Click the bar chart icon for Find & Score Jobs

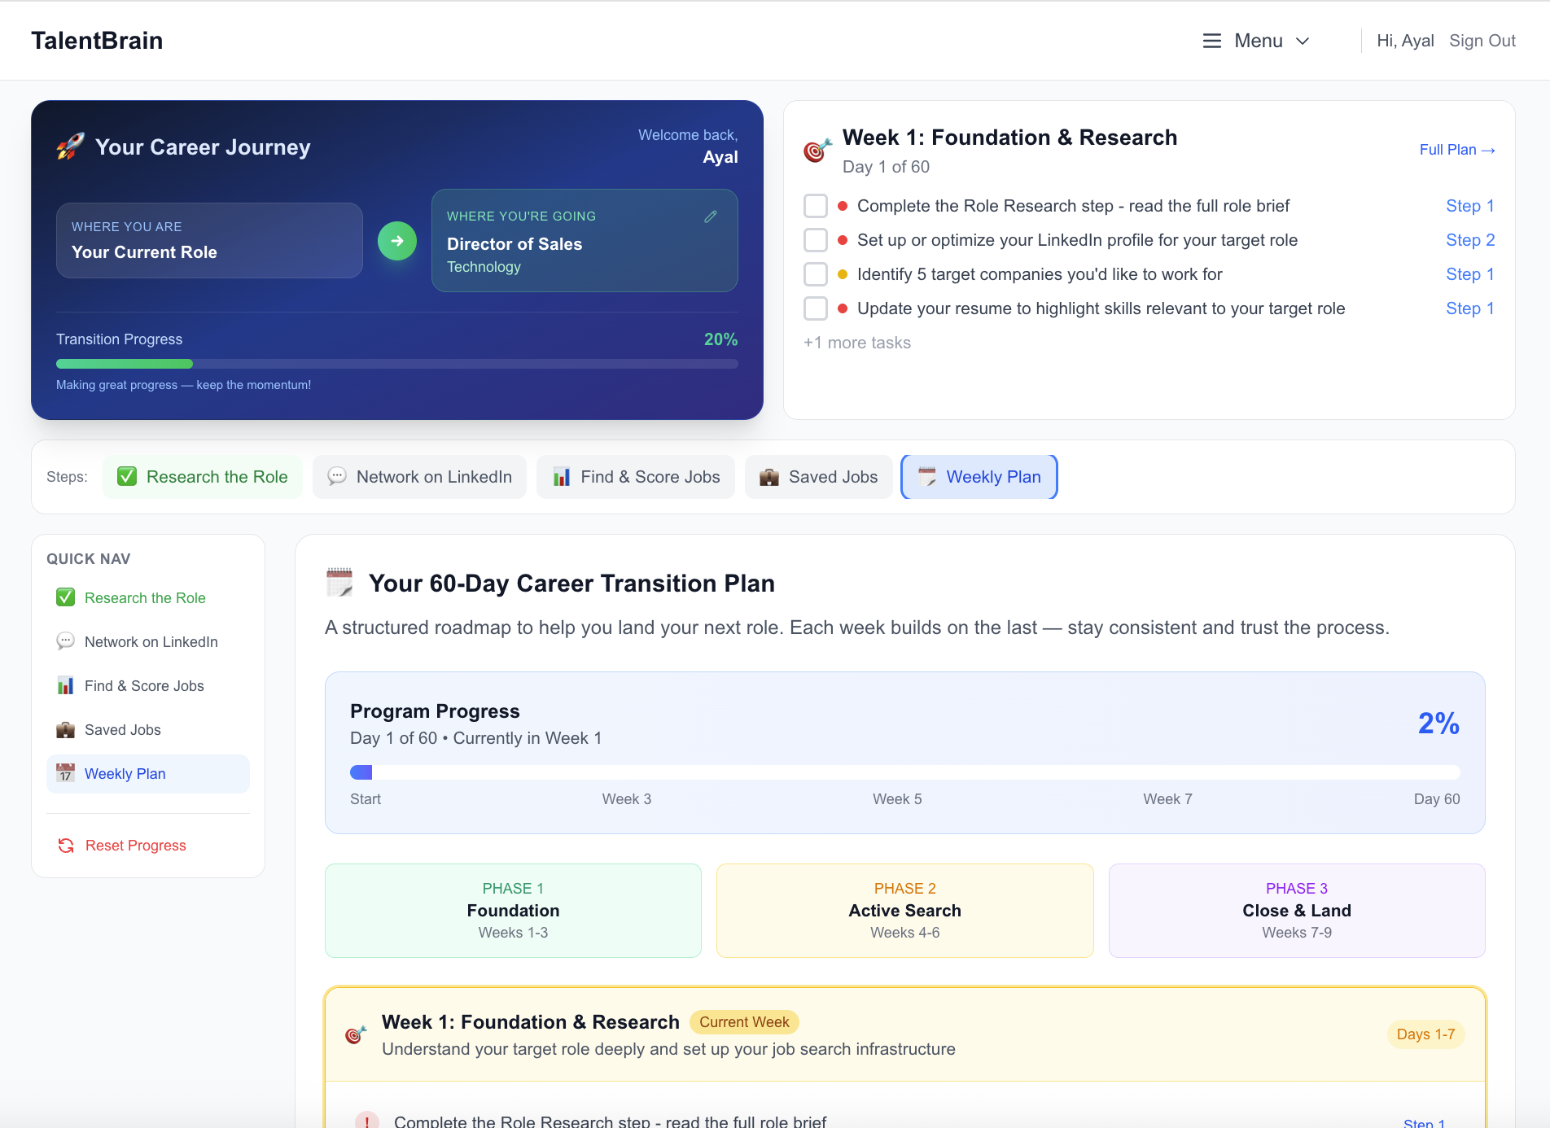560,476
